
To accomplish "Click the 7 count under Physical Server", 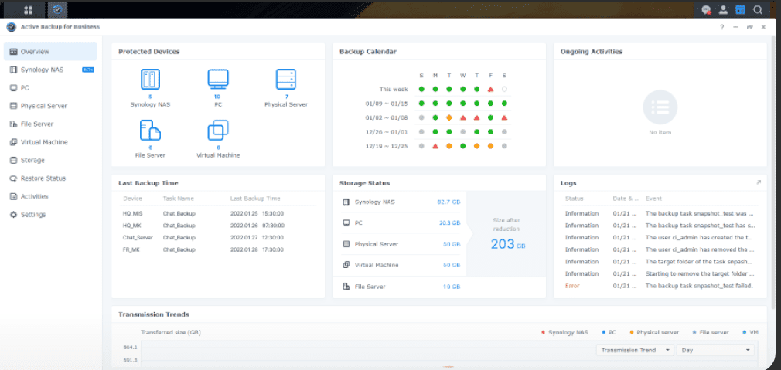I will [286, 97].
